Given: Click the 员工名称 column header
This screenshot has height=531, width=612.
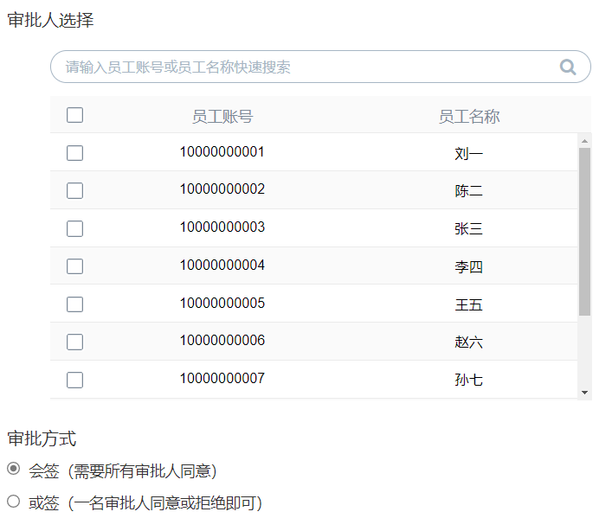Looking at the screenshot, I should tap(469, 117).
